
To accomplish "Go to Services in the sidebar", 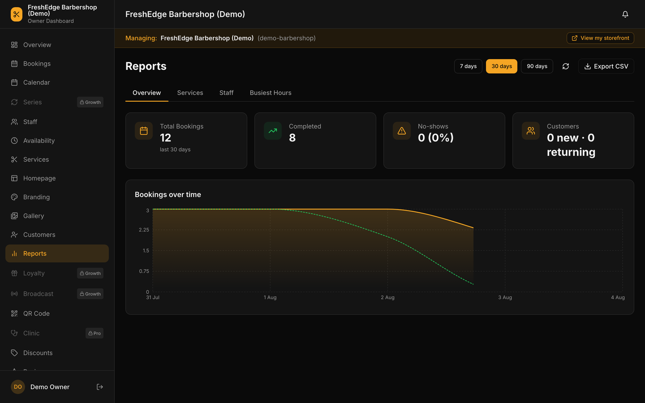I will (x=57, y=159).
